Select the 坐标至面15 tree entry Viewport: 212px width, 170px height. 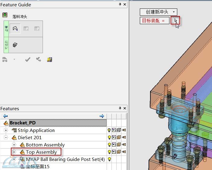tap(37, 166)
